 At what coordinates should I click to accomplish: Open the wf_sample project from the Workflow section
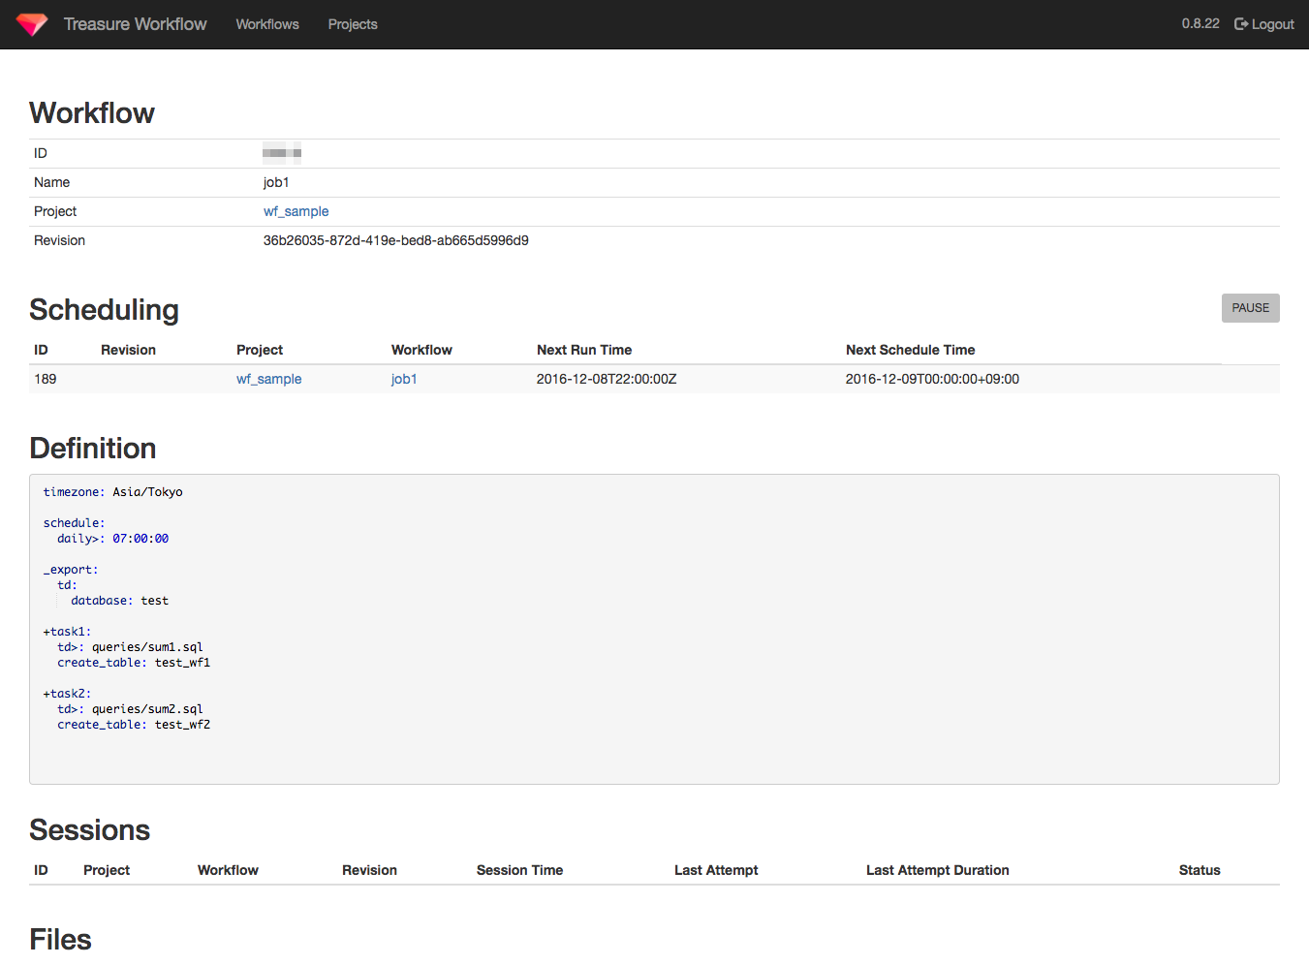click(296, 211)
